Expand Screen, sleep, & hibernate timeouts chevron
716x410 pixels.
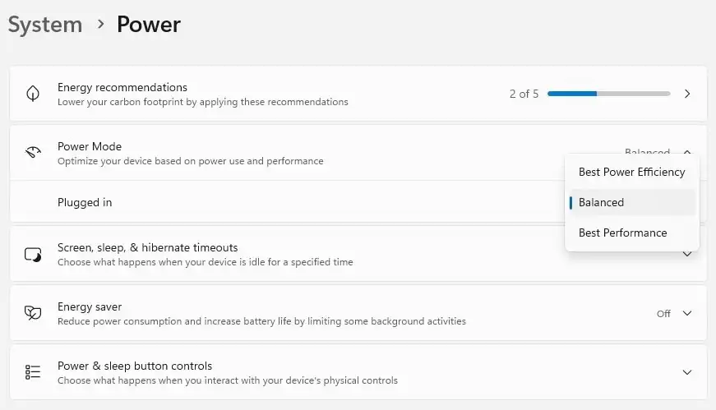[687, 255]
